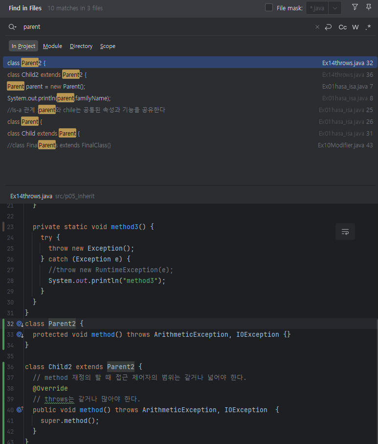Click the search magnifier history icon

coord(12,27)
